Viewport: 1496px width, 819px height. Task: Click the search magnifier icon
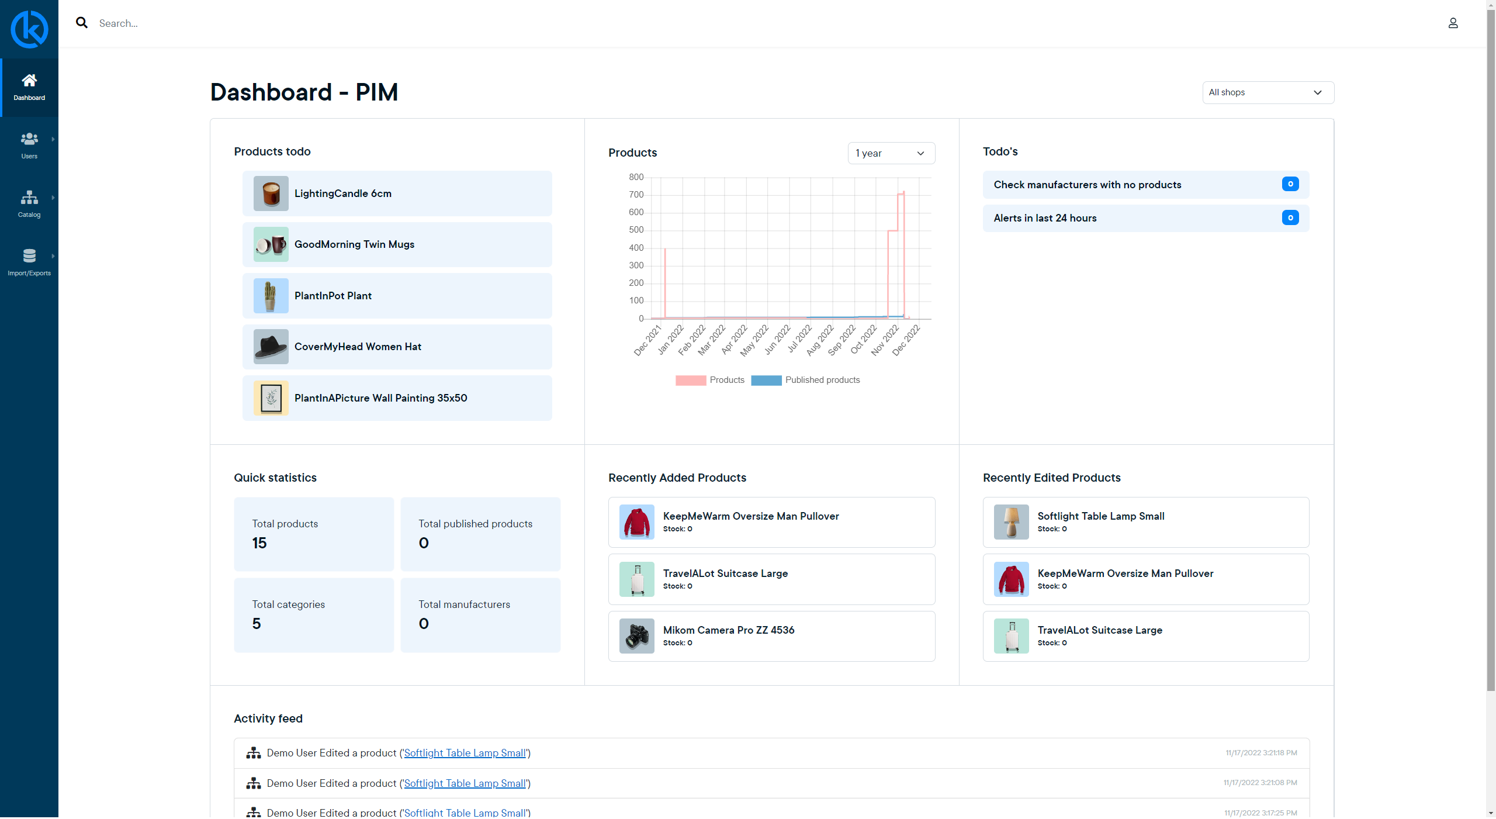point(82,23)
